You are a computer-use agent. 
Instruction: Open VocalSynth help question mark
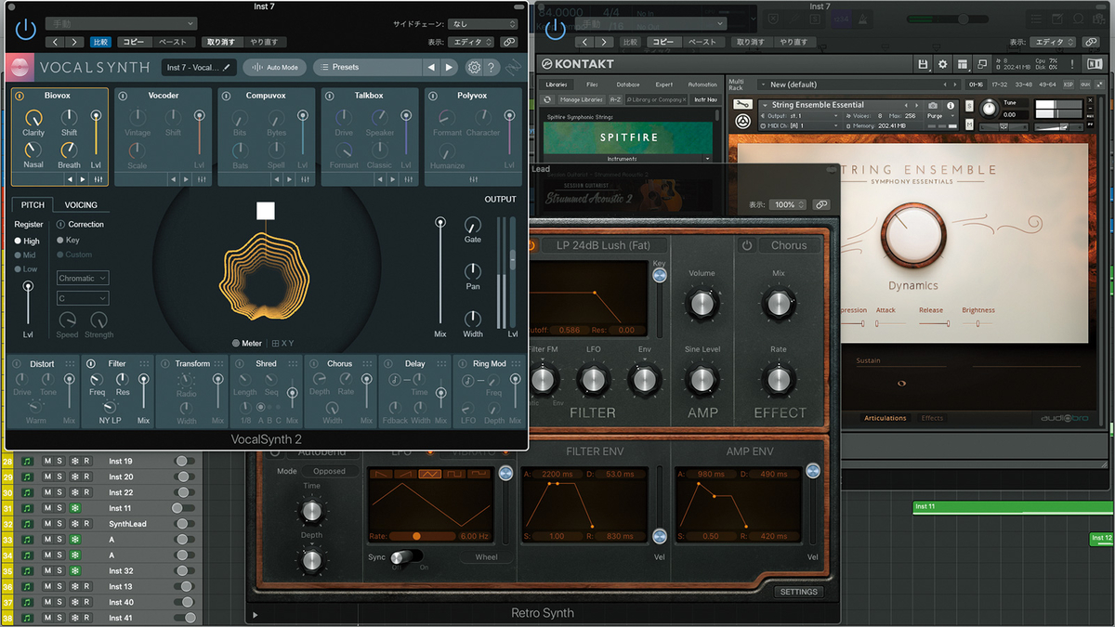point(492,67)
